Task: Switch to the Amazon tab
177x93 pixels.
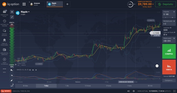Action: click(x=37, y=4)
